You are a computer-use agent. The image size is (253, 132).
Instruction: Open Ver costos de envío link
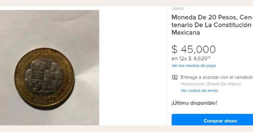(199, 91)
